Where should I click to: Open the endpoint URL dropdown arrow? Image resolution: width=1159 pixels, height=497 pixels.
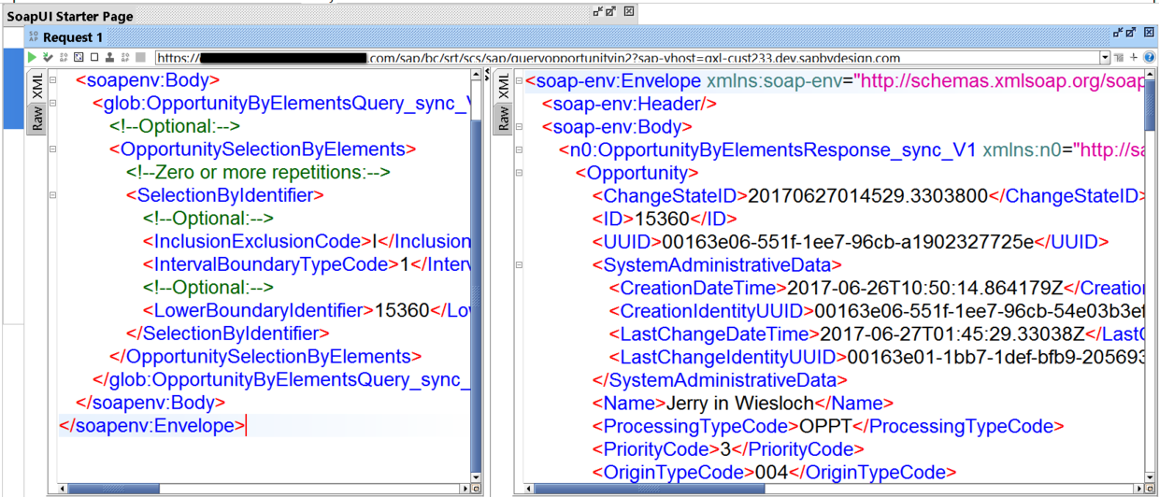pyautogui.click(x=1106, y=58)
